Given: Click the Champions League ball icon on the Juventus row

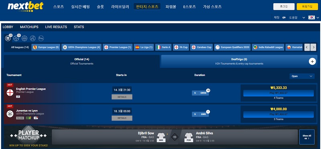Looking at the screenshot, I should pos(10,114).
